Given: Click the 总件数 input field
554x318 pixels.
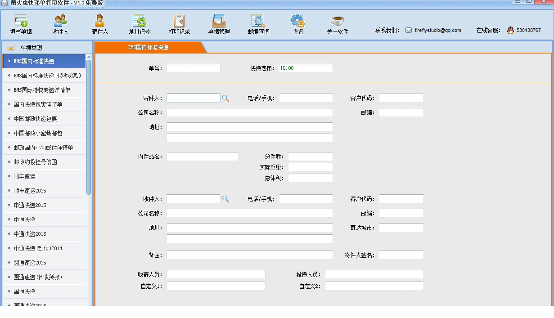Looking at the screenshot, I should [311, 157].
